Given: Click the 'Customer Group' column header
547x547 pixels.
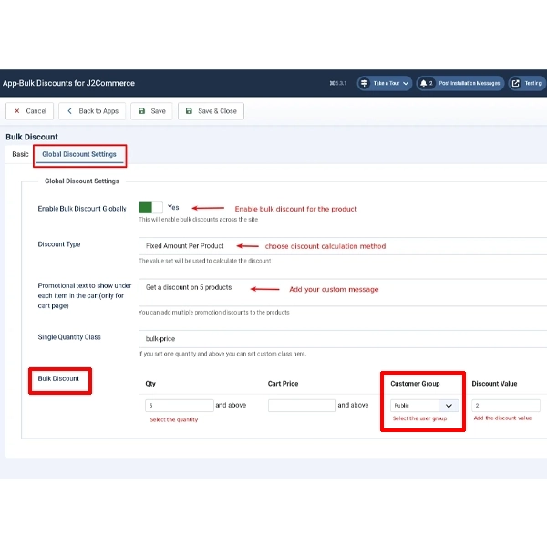Looking at the screenshot, I should (x=415, y=384).
